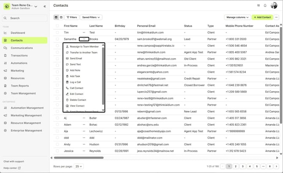Open the list icon beside the bell
Image resolution: width=283 pixels, height=173 pixels.
(x=259, y=5)
